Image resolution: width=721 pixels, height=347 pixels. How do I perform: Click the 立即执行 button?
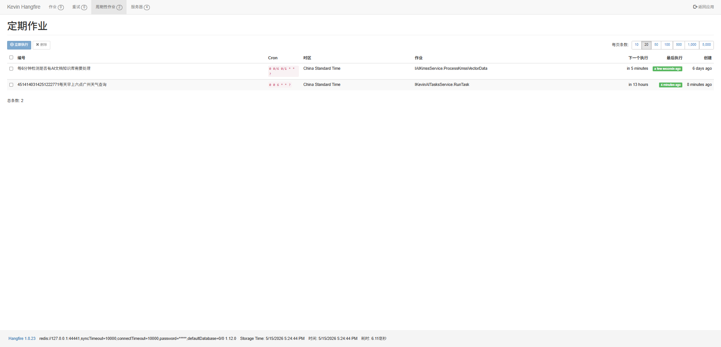[19, 45]
